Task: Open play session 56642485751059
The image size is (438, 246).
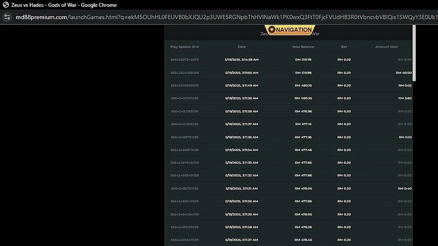Action: click(184, 189)
